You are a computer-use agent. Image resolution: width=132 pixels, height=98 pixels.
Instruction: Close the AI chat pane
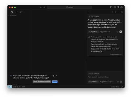(x=122, y=12)
